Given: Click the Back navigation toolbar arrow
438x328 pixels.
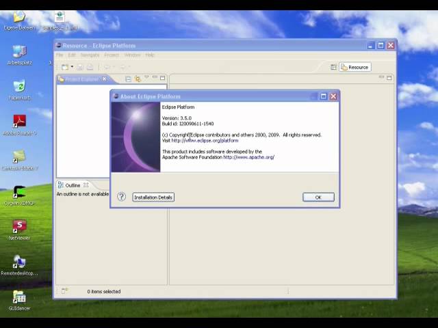Looking at the screenshot, I should click(x=107, y=67).
